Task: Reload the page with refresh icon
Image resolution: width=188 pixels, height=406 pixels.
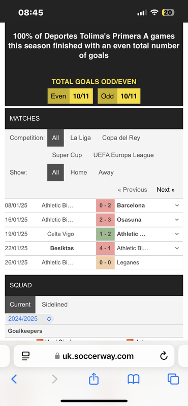Action: 164,356
